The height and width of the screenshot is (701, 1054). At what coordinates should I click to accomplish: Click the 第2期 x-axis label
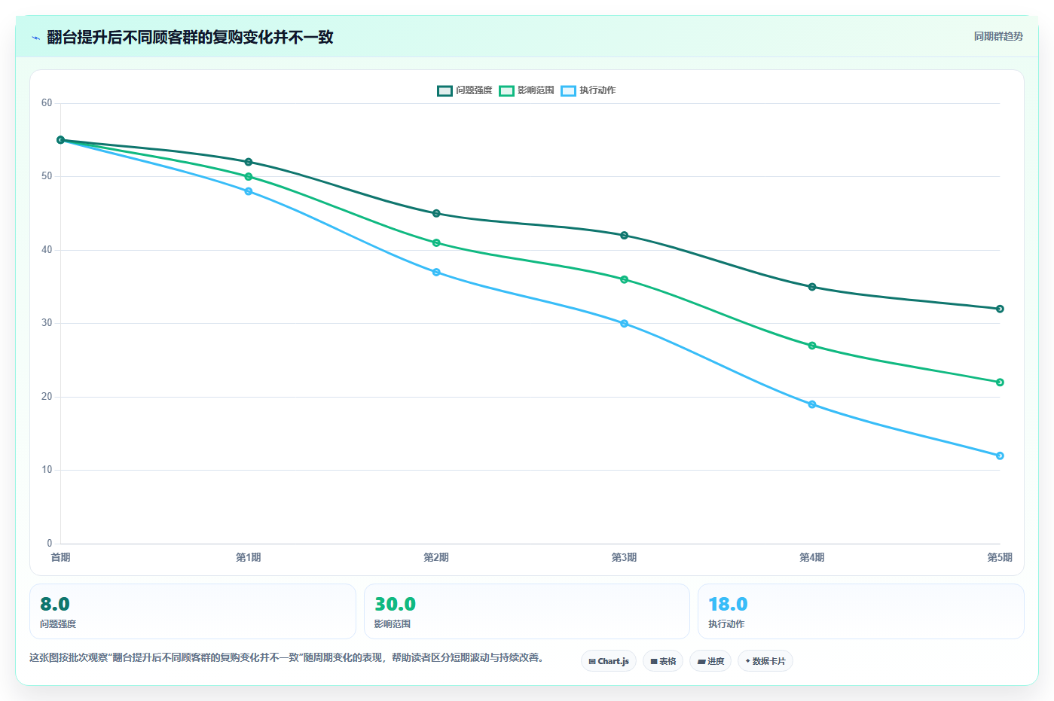436,557
